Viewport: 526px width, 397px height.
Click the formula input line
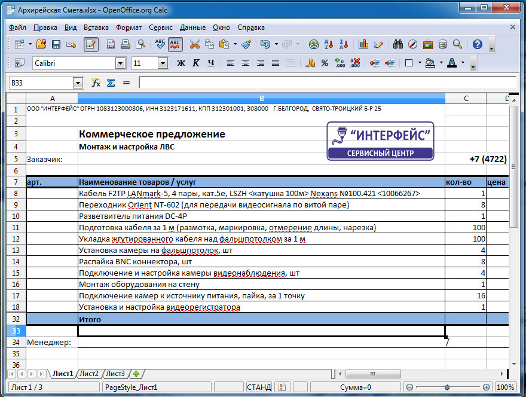[326, 83]
